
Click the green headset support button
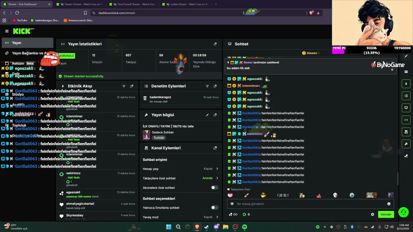pos(403,212)
